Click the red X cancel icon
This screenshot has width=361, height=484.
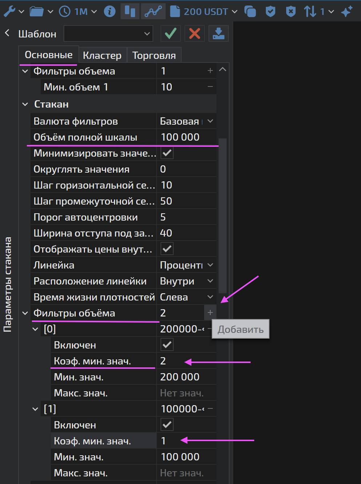tap(195, 34)
